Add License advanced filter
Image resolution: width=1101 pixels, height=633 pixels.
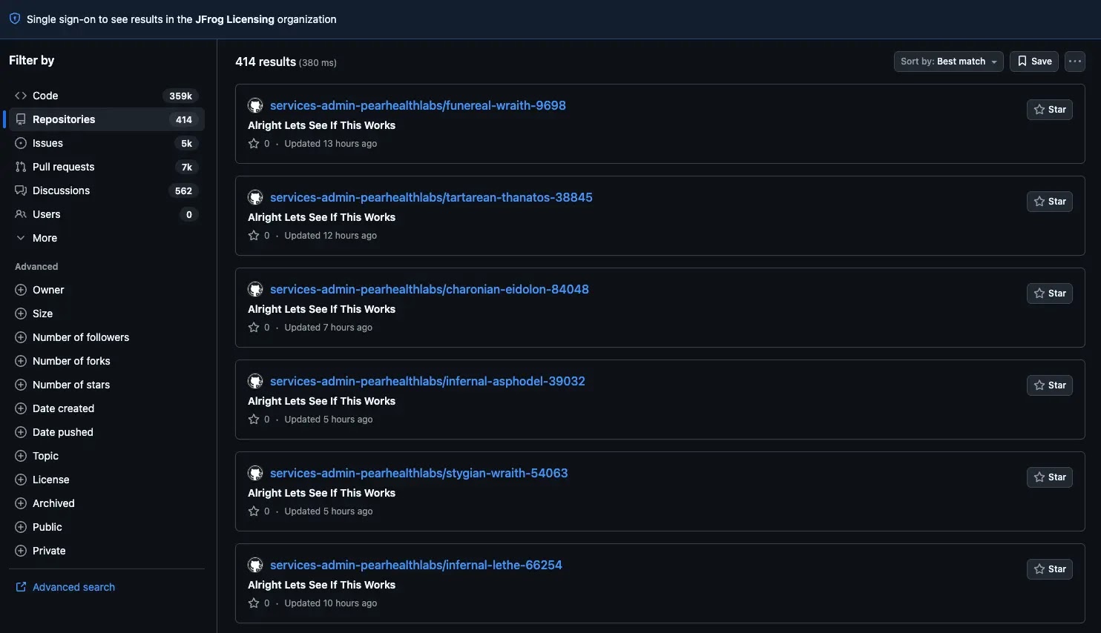click(x=106, y=480)
